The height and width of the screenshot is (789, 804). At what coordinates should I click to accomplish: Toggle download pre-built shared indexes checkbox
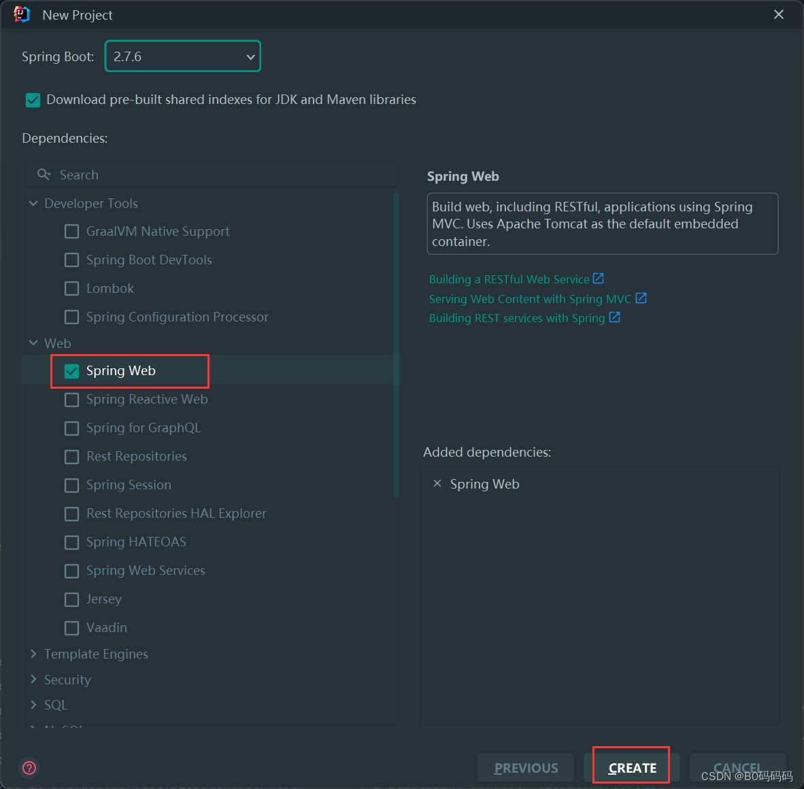coord(33,100)
